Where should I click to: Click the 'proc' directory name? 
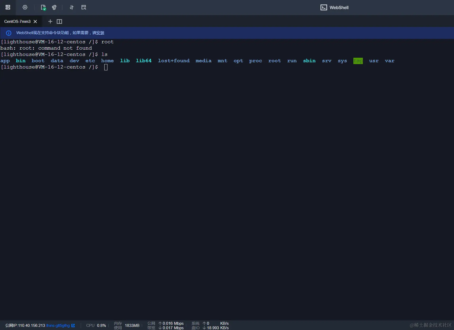(x=256, y=61)
